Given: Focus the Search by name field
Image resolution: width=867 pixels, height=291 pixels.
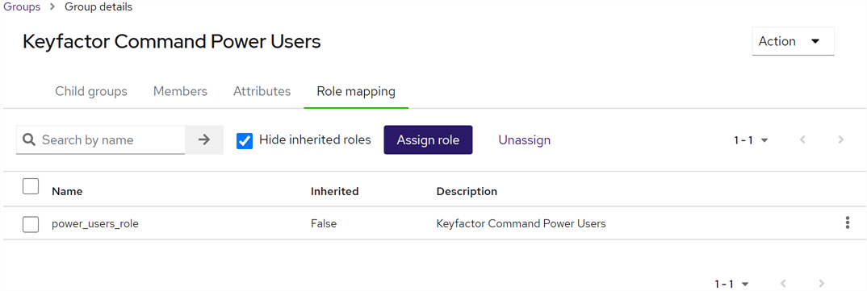Looking at the screenshot, I should tap(101, 139).
